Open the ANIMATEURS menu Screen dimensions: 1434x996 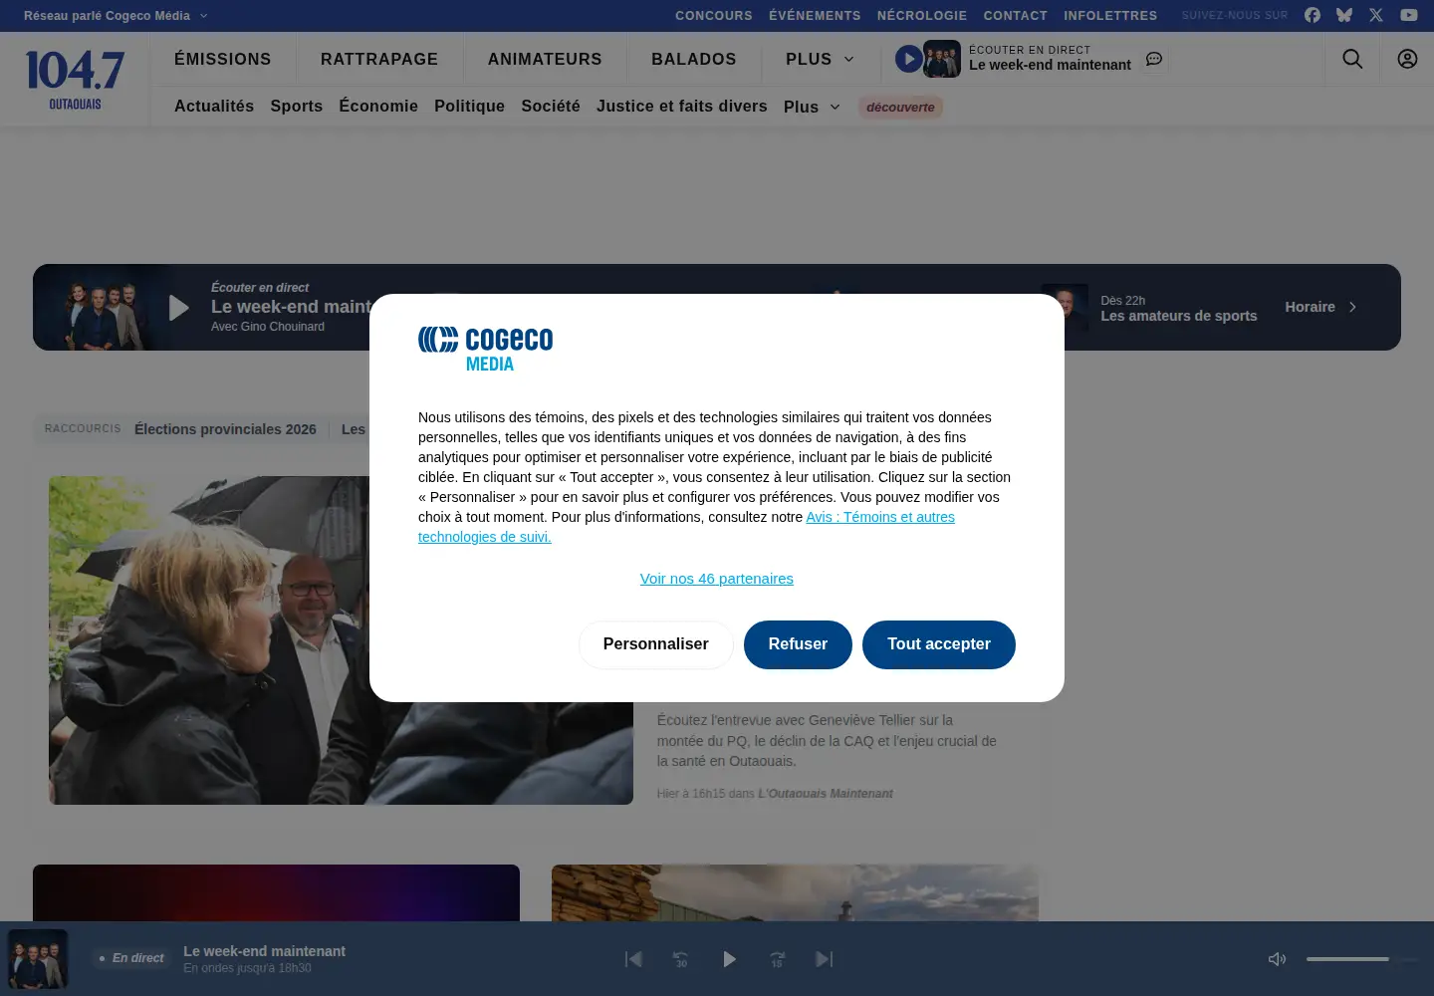pyautogui.click(x=545, y=60)
